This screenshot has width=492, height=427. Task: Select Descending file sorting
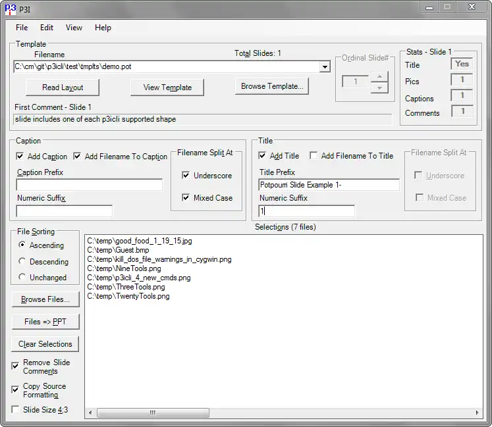pos(23,262)
